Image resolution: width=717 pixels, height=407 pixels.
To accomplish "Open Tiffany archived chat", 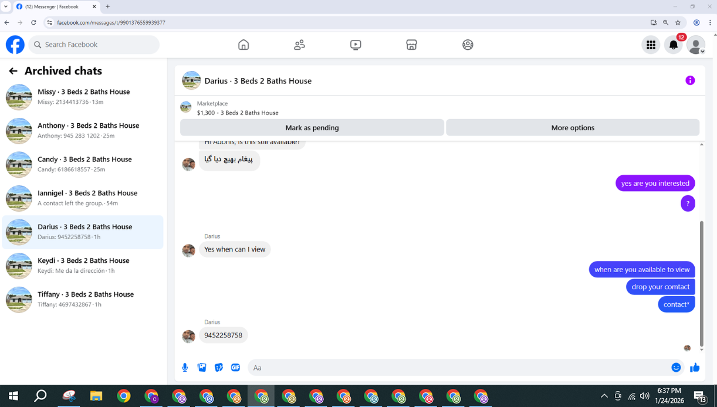I will pos(83,299).
